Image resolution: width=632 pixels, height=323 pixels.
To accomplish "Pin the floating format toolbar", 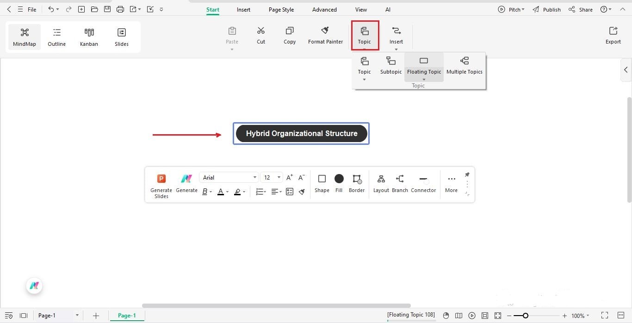I will click(467, 174).
